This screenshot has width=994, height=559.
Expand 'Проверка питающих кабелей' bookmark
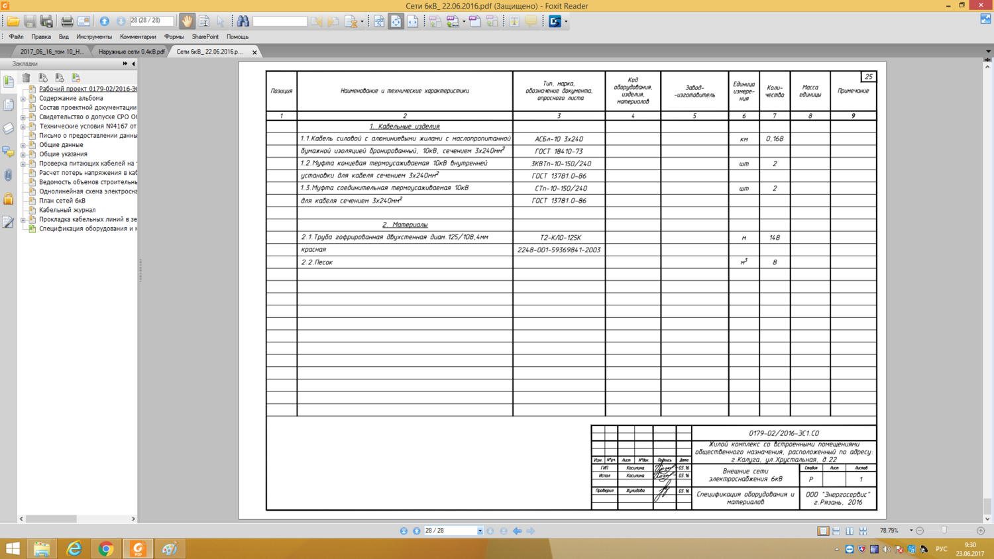23,164
